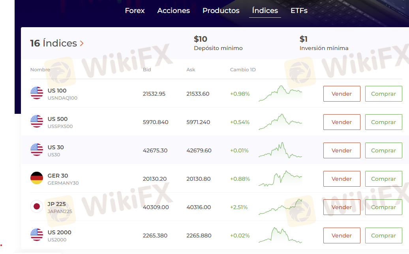Click the US flag icon for US 2000

click(x=37, y=235)
